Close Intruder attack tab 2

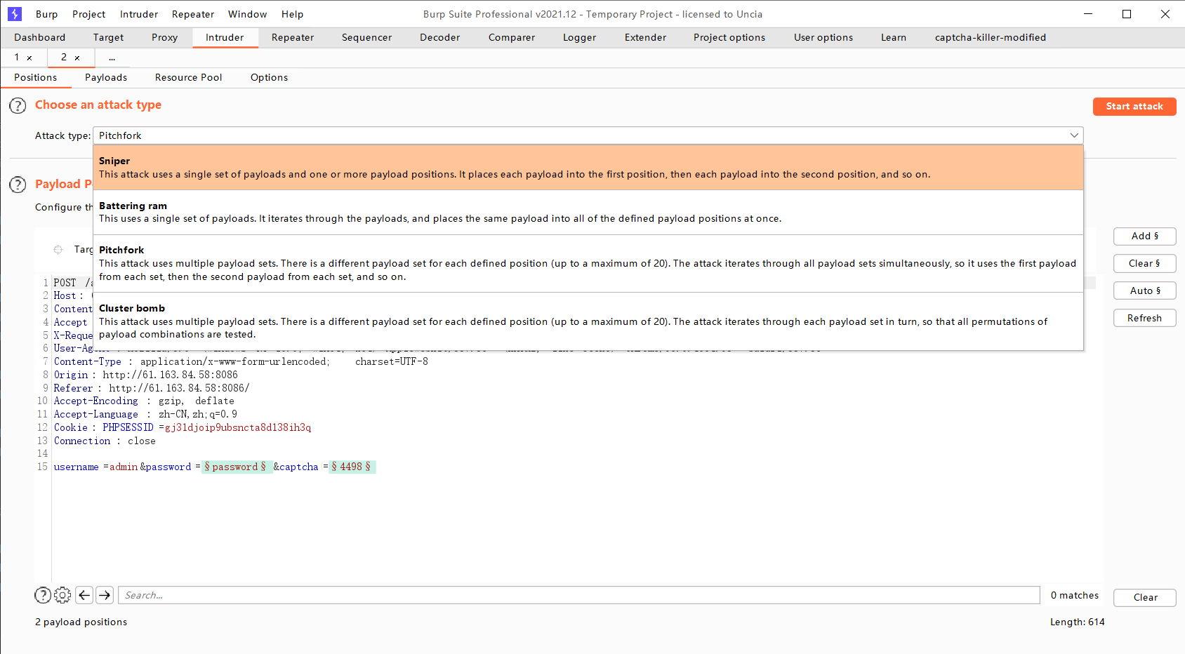[x=77, y=58]
